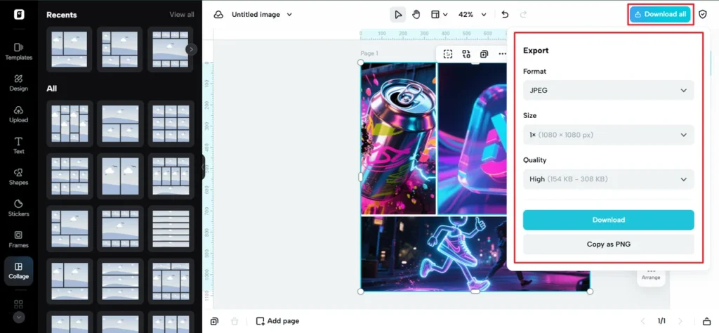
Task: Open the Untitled image name dropdown
Action: pos(262,15)
